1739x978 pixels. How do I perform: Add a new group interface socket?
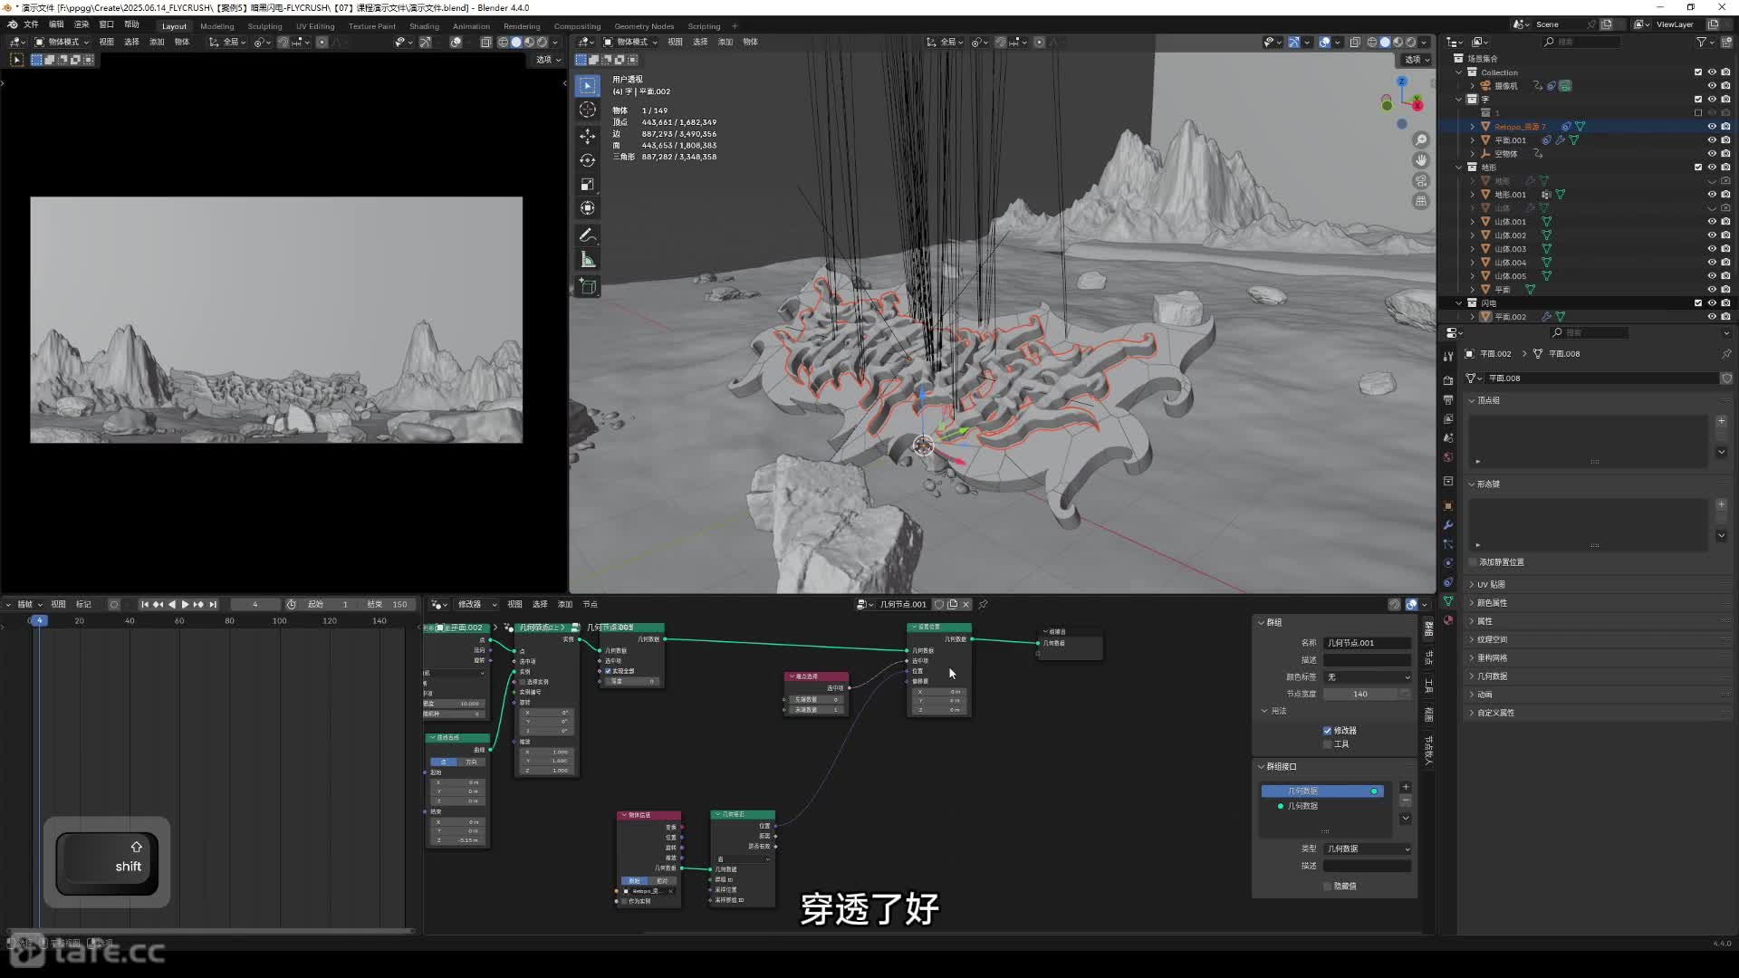coord(1406,787)
